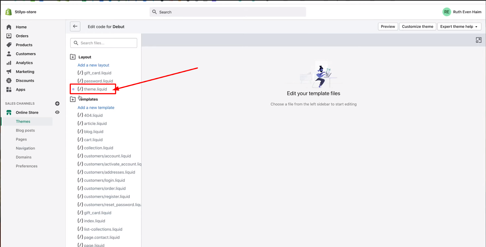Open Preferences under Online Store
This screenshot has width=486, height=247.
[x=26, y=166]
